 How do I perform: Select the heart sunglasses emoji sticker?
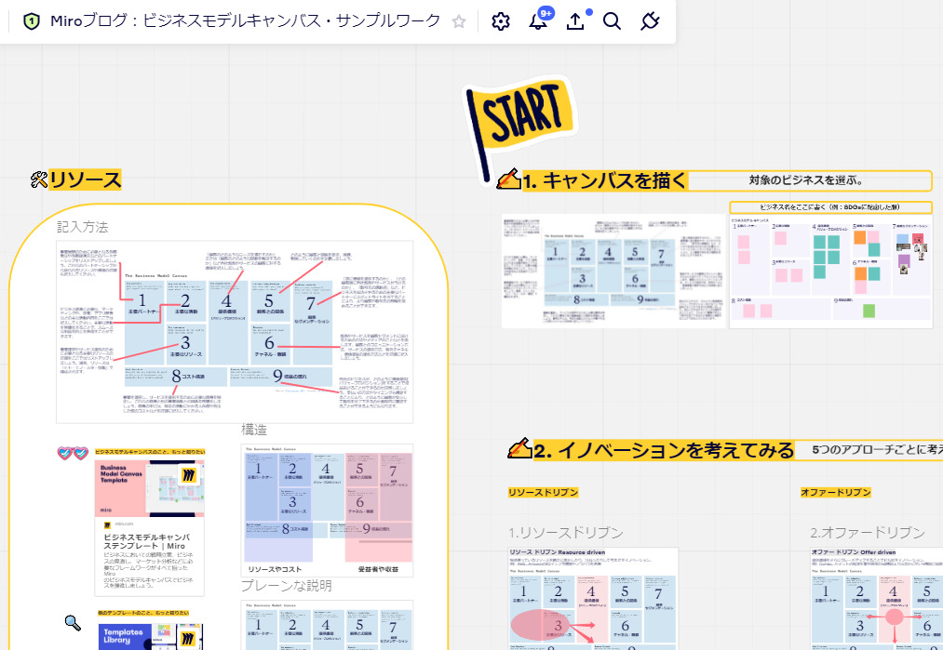click(73, 453)
